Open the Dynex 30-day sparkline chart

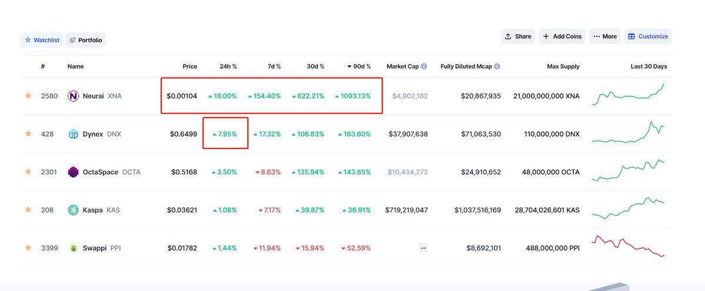coord(628,132)
